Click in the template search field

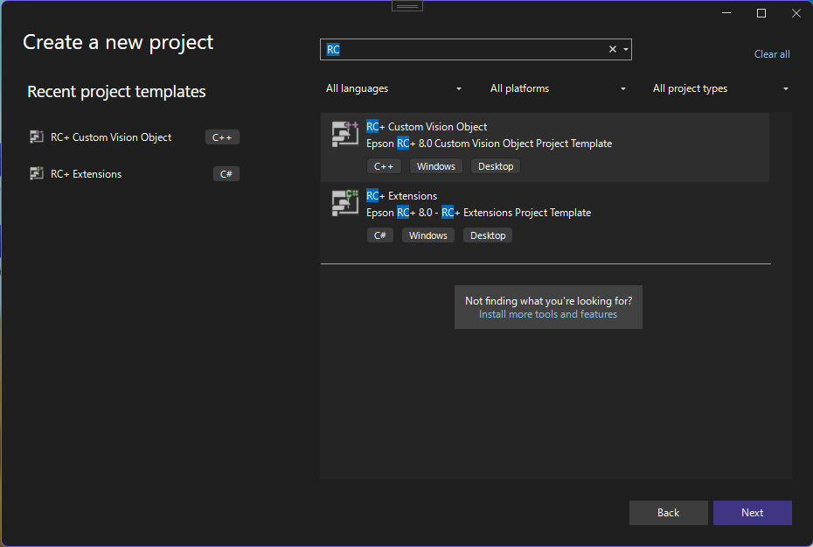(x=463, y=50)
